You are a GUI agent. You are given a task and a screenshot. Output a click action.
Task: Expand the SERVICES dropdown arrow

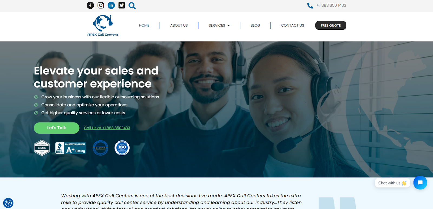229,26
